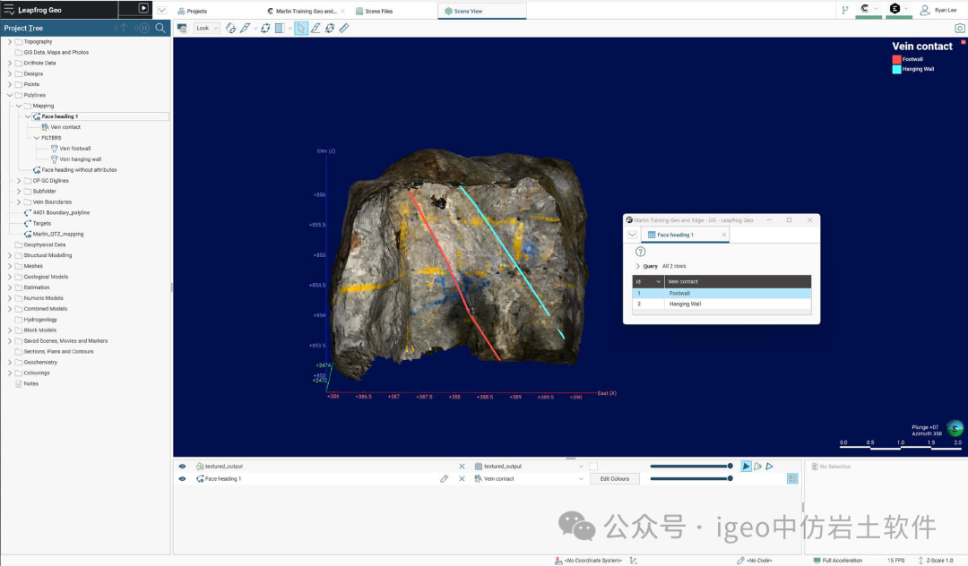968x566 pixels.
Task: Hide the textured_output object using eye icon
Action: coord(182,467)
